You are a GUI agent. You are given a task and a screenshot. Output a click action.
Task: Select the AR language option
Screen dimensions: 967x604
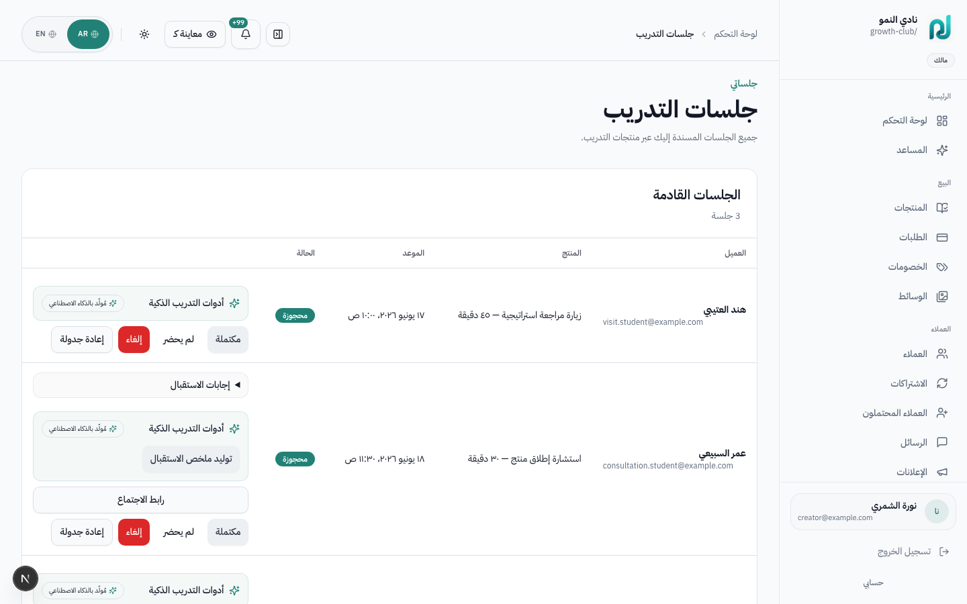pyautogui.click(x=88, y=34)
